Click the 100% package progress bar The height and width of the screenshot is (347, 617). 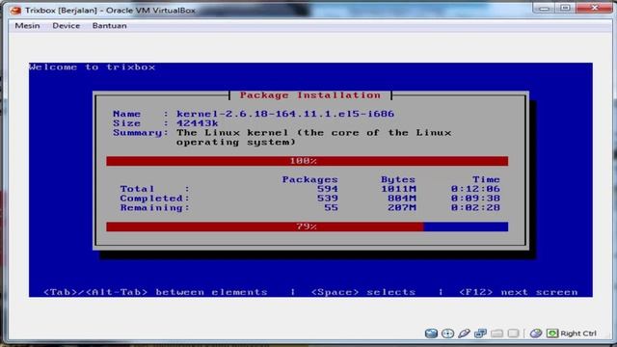click(307, 161)
